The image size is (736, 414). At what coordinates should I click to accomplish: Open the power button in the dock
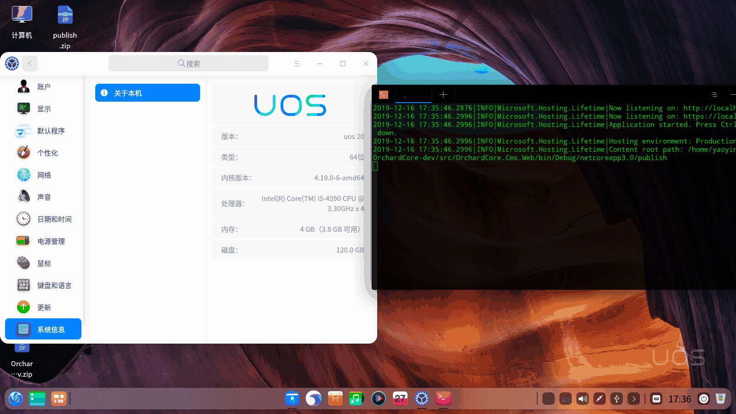pos(704,399)
